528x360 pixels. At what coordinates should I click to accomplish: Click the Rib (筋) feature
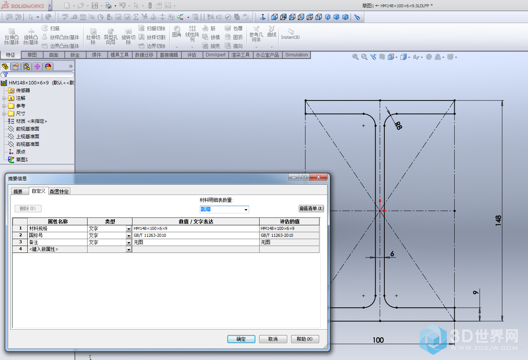coord(209,28)
